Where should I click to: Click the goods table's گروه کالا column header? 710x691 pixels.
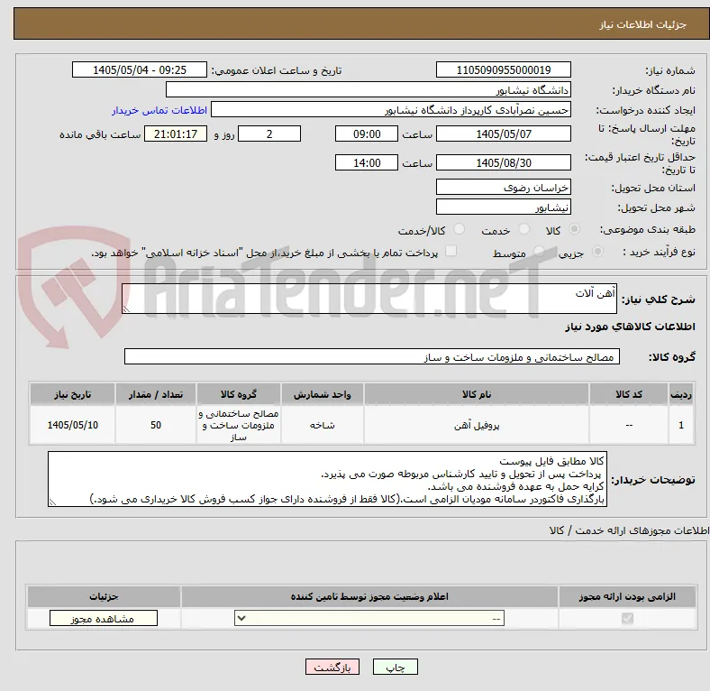239,394
